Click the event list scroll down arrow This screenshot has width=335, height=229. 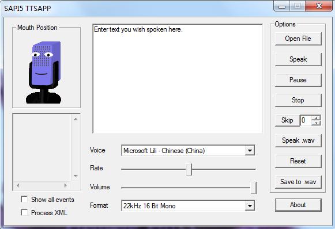click(x=76, y=176)
